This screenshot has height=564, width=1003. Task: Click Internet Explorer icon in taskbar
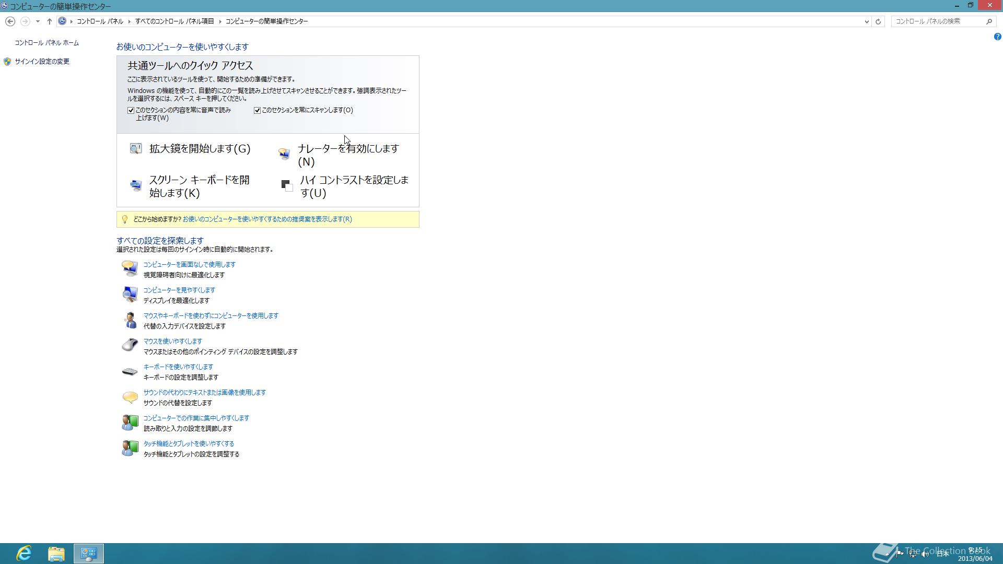(x=24, y=553)
